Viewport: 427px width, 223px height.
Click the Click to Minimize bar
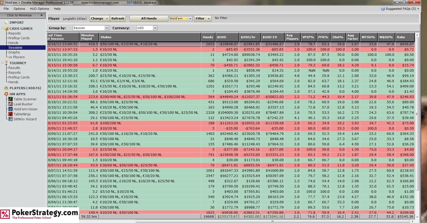(x=23, y=15)
